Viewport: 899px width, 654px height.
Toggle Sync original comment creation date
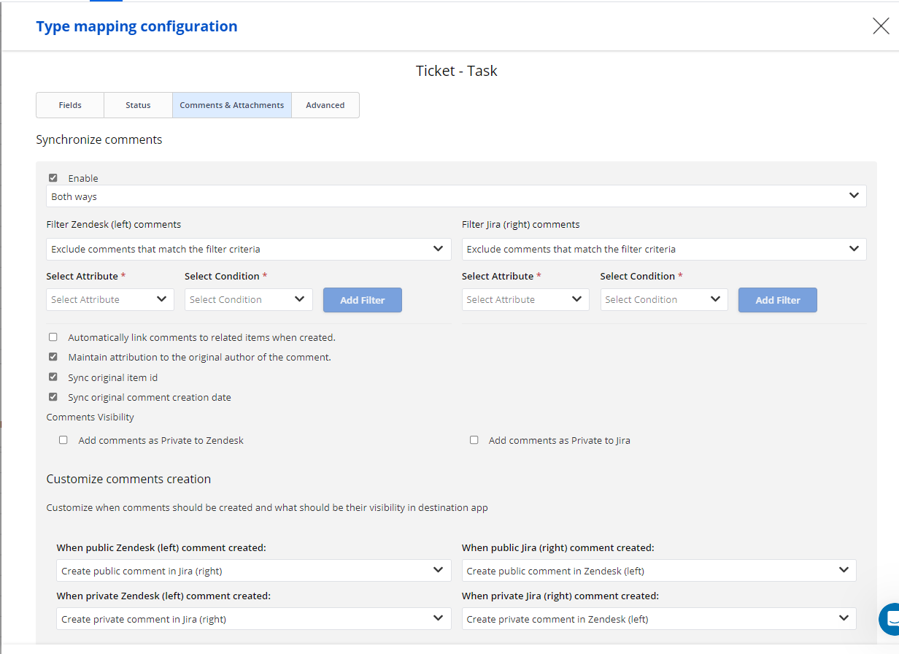point(53,397)
